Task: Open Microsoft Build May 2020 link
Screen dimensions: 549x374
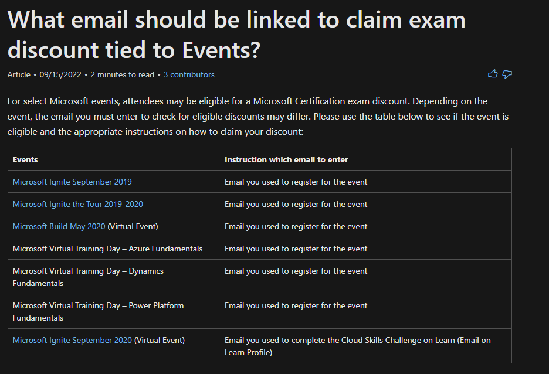Action: pos(59,227)
